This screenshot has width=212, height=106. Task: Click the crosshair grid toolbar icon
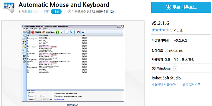click(x=67, y=32)
